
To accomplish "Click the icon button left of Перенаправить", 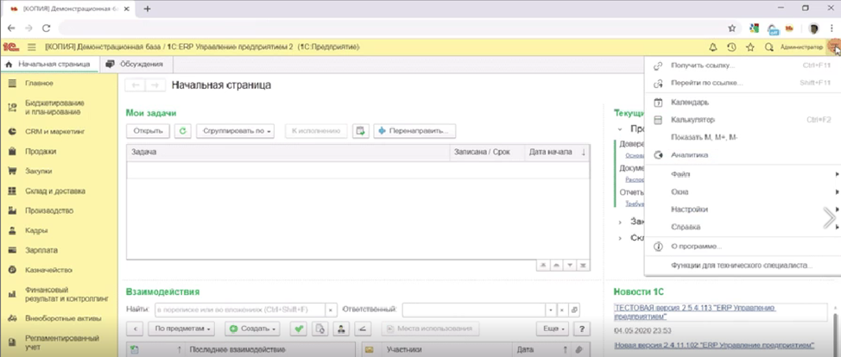I will (360, 131).
